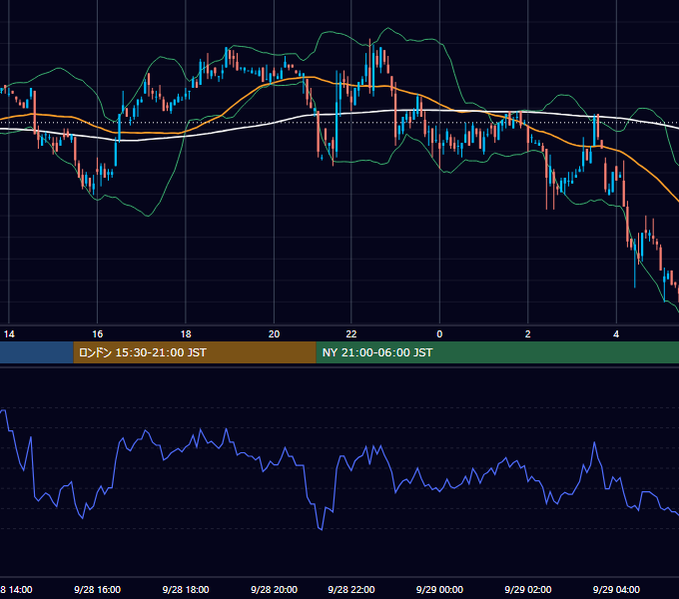
Task: Click the 4 hour label on price chart
Action: point(616,334)
